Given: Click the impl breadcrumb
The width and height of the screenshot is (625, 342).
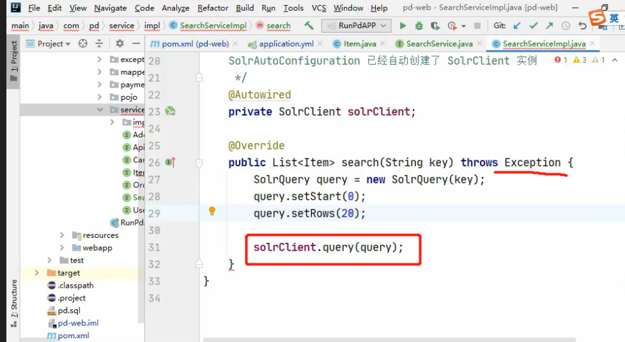Looking at the screenshot, I should tap(152, 26).
